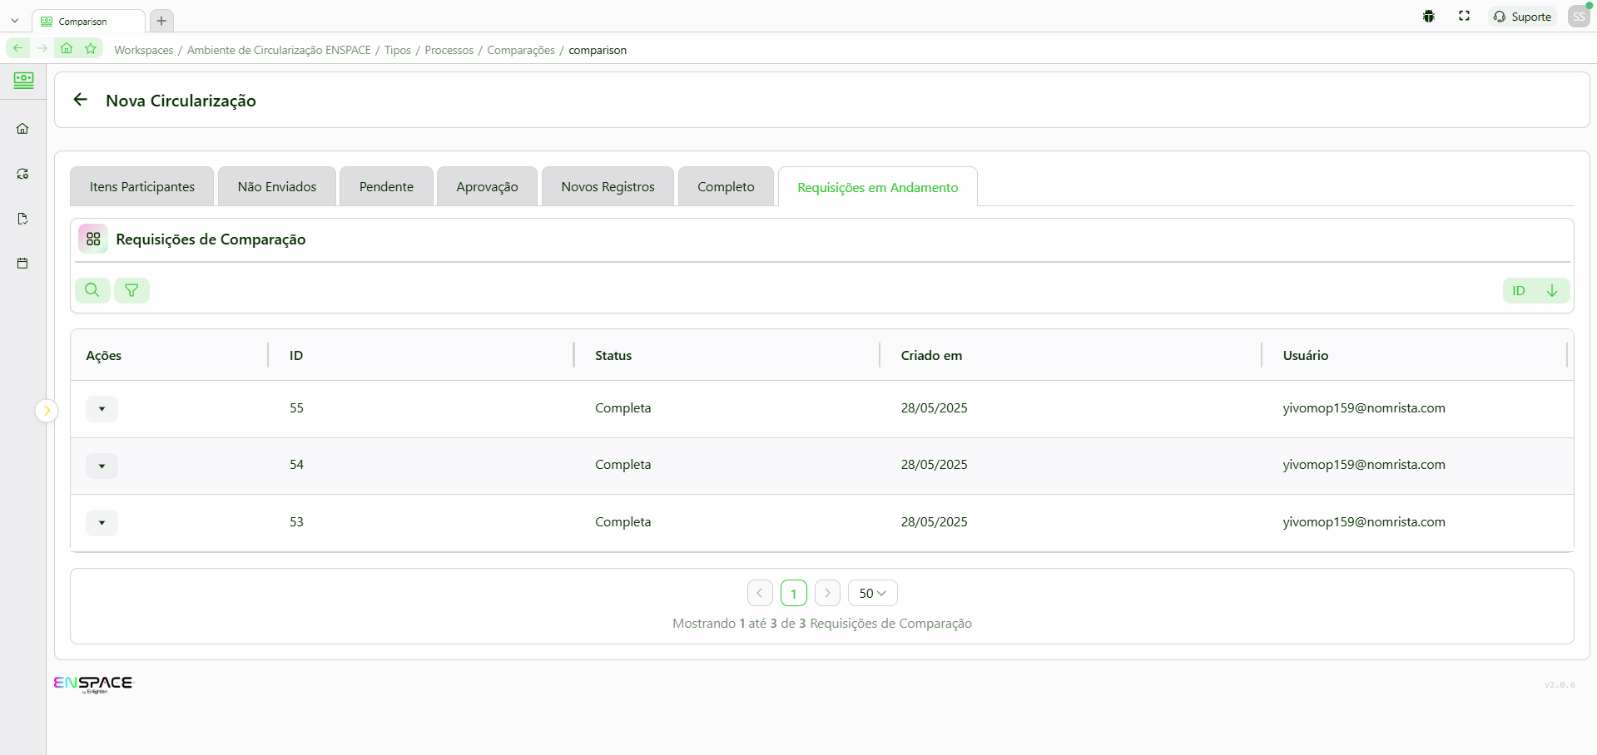Expand the left sidebar panel
The height and width of the screenshot is (755, 1597).
pos(47,410)
